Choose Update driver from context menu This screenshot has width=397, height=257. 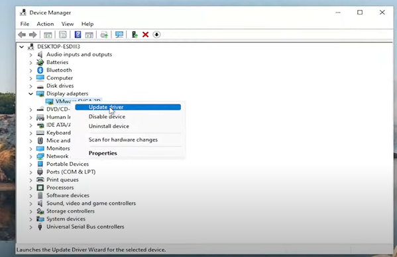[x=128, y=107]
